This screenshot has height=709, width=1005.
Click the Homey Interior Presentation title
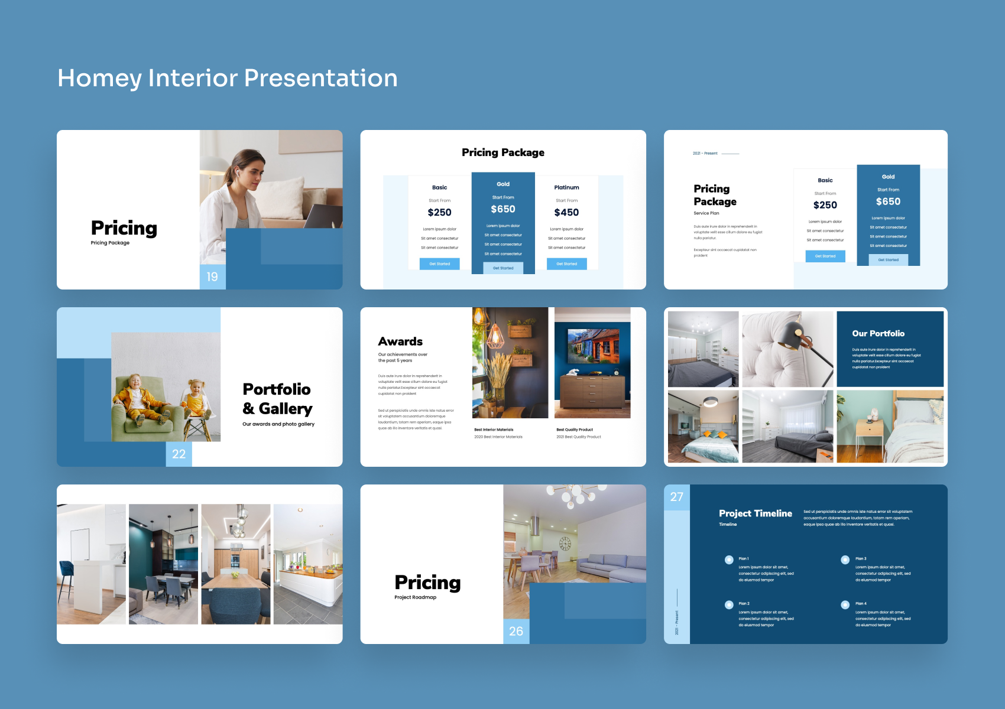[227, 77]
